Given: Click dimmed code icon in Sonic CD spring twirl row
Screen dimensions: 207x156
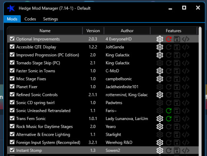Looking at the screenshot, I should click(x=186, y=103).
